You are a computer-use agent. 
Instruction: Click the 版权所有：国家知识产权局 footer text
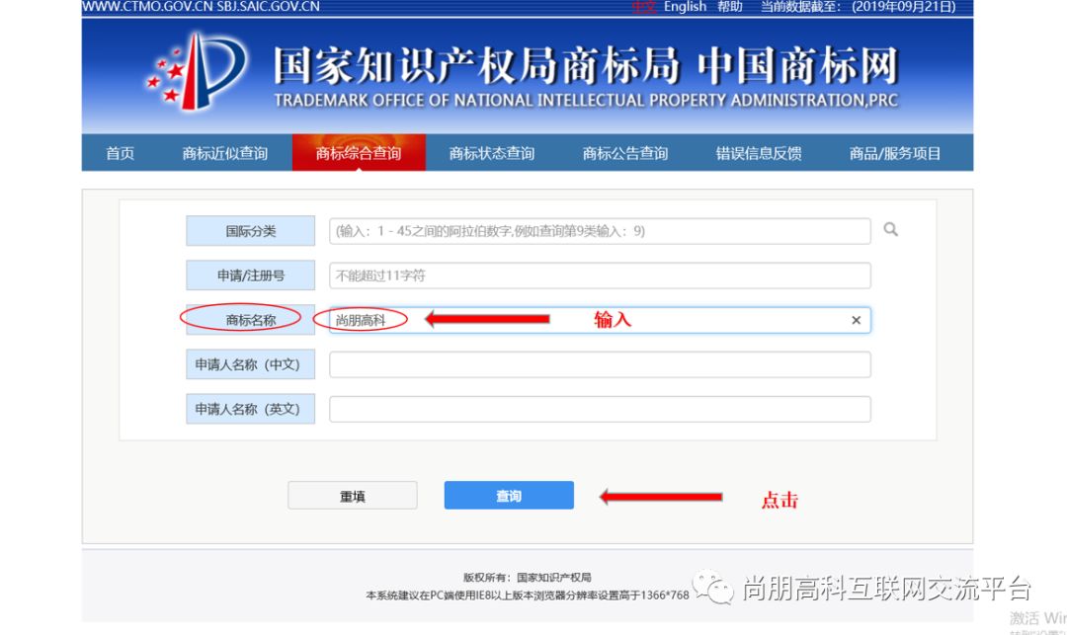[x=528, y=577]
